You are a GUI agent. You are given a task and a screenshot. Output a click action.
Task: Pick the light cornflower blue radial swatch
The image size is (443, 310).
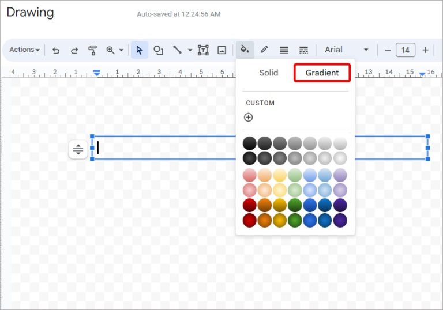click(x=310, y=190)
